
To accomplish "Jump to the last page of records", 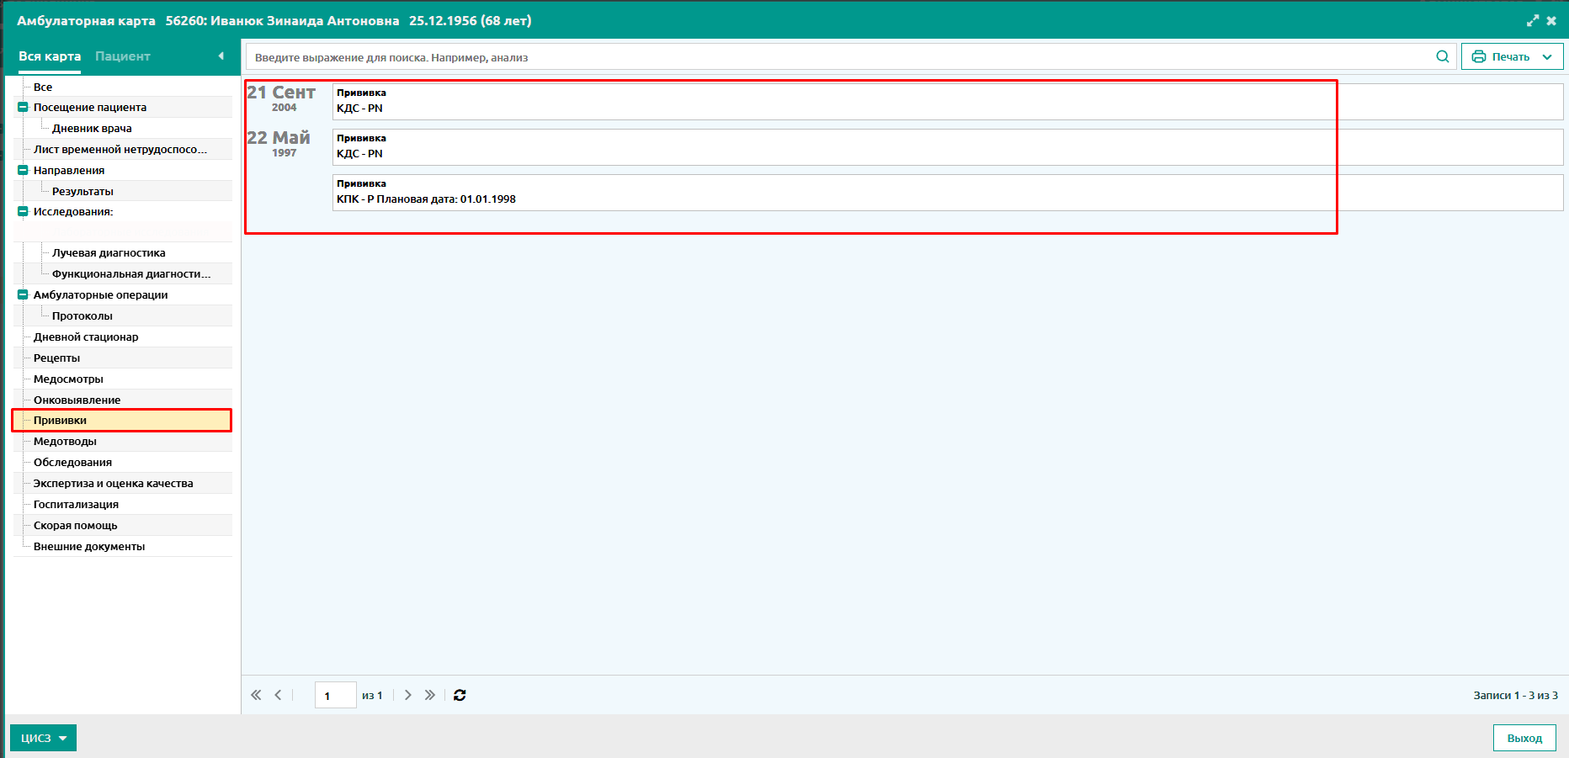I will pos(430,695).
